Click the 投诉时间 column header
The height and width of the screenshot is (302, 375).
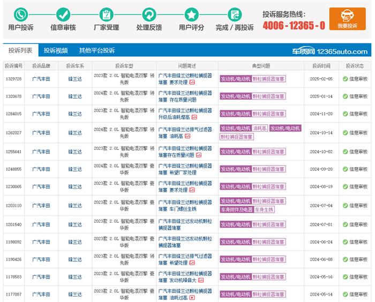(321, 66)
